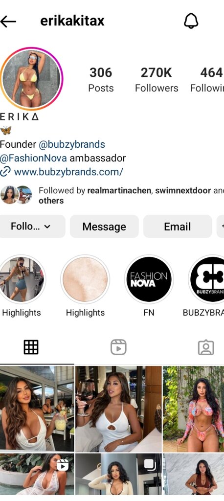Image resolution: width=224 pixels, height=501 pixels.
Task: Select the grid posts tab icon
Action: pos(31,347)
